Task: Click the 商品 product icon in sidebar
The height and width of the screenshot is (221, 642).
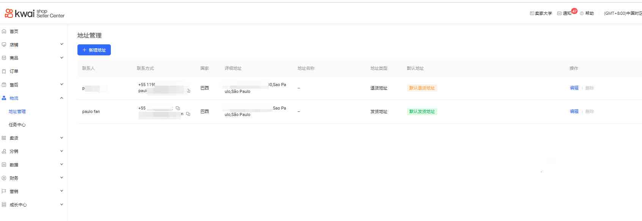Action: point(4,58)
